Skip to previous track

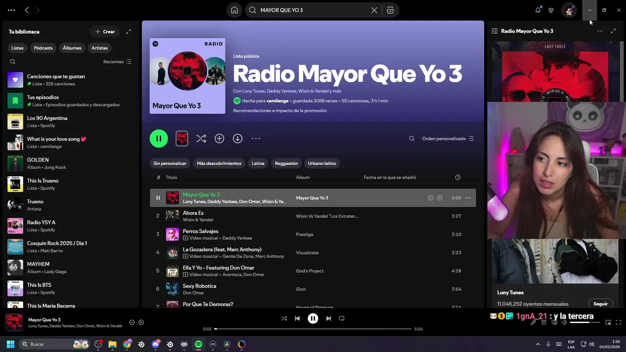pyautogui.click(x=297, y=318)
